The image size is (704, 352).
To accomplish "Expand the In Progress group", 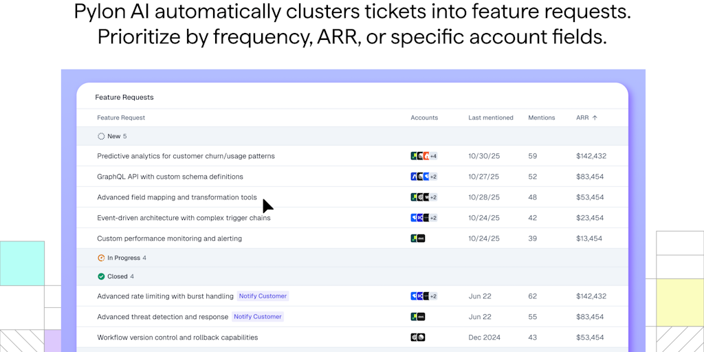I will click(x=123, y=258).
